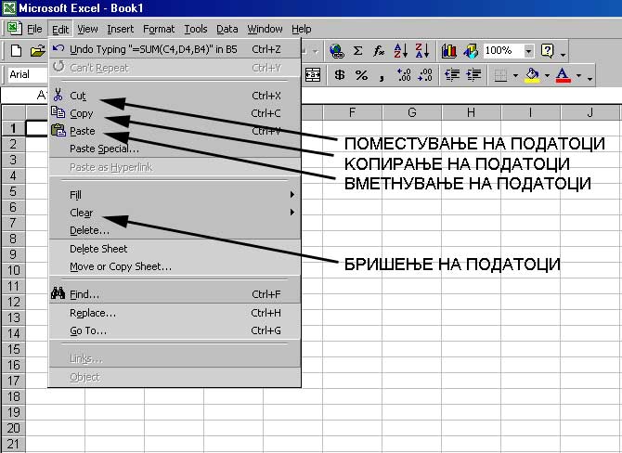Click the Map icon next to Chart Wizard
This screenshot has width=622, height=453.
[471, 51]
